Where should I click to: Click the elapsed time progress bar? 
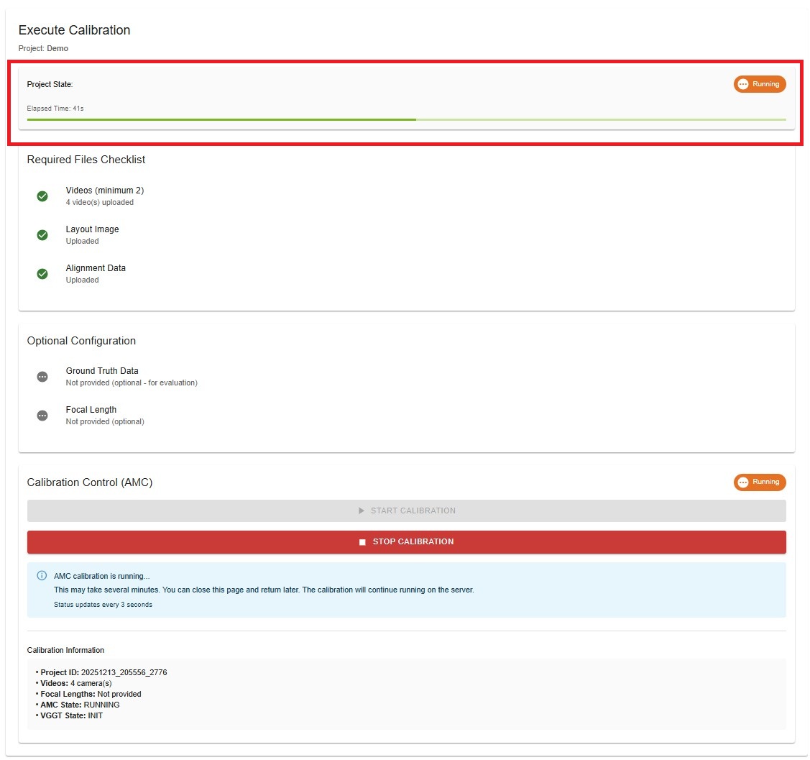pos(406,119)
